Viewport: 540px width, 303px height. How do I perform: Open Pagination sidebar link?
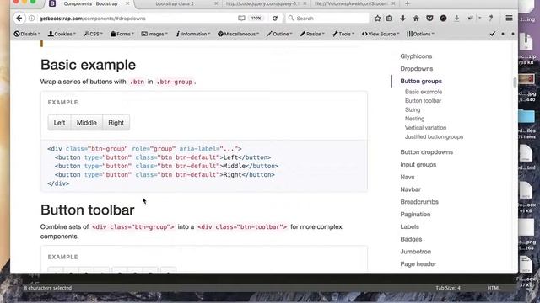coord(415,215)
